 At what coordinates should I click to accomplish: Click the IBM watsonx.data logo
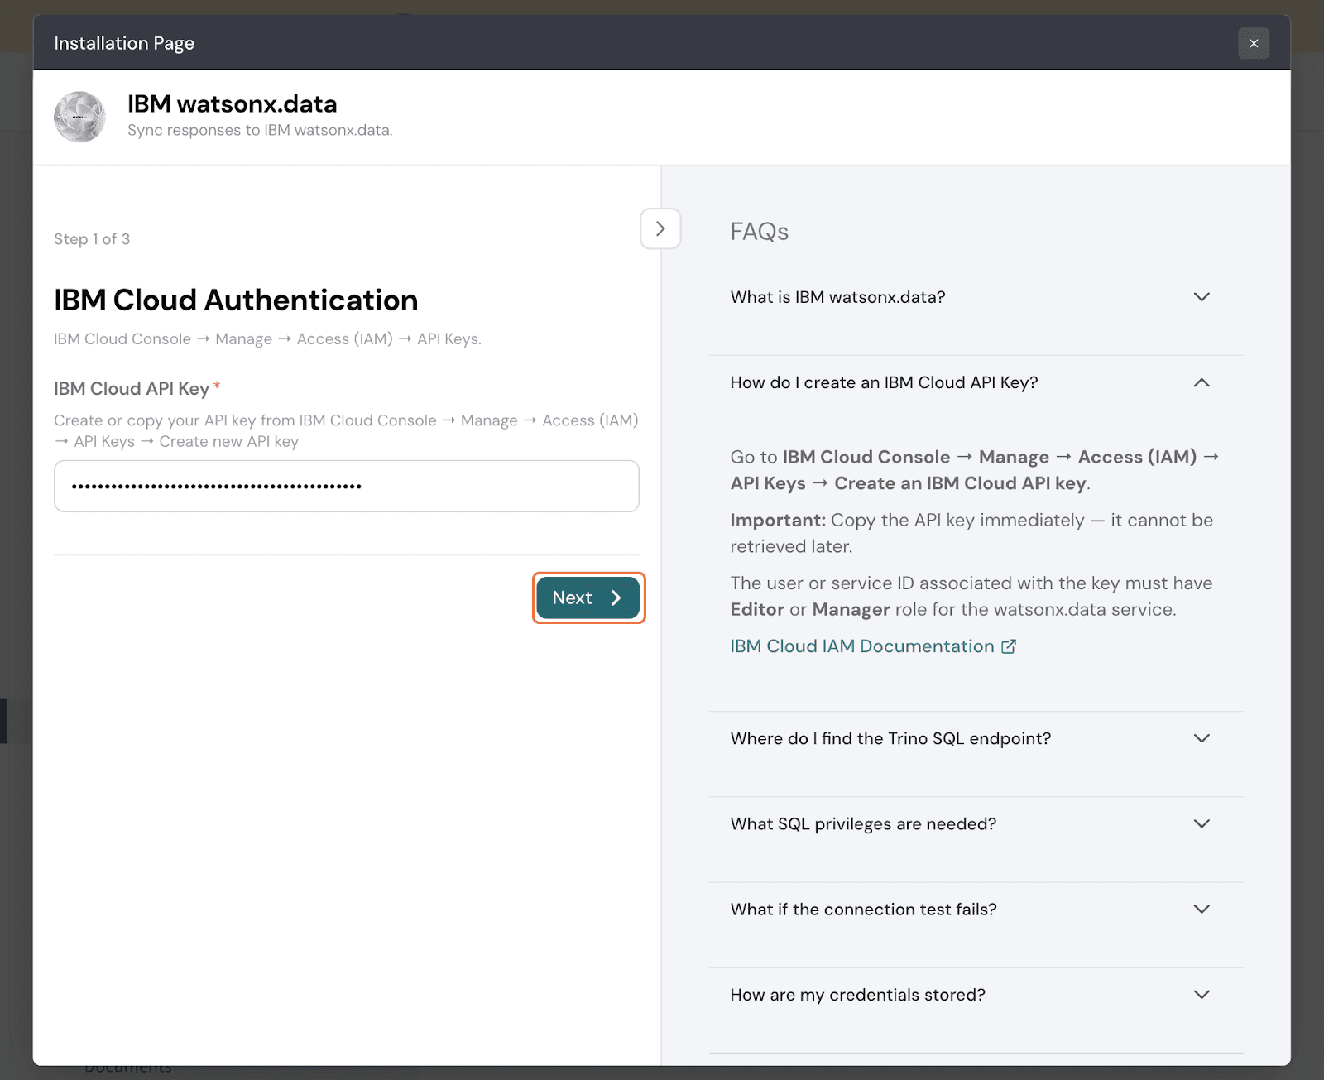pyautogui.click(x=79, y=117)
